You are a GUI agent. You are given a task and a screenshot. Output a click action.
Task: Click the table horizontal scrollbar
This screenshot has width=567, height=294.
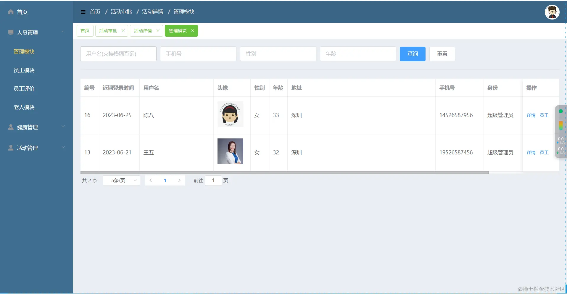pos(284,172)
